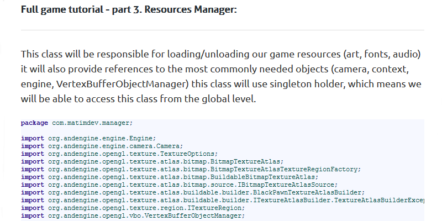Click the 'BlackPawnTextureAtlasBuilder' import line
This screenshot has height=221, width=442.
(x=177, y=192)
